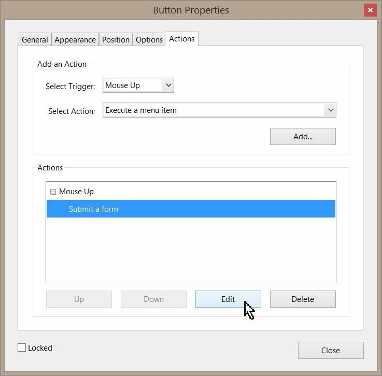Edit the selected action
This screenshot has height=376, width=382.
228,299
